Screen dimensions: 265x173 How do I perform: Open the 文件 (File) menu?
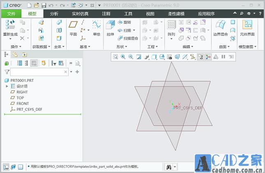(11, 14)
